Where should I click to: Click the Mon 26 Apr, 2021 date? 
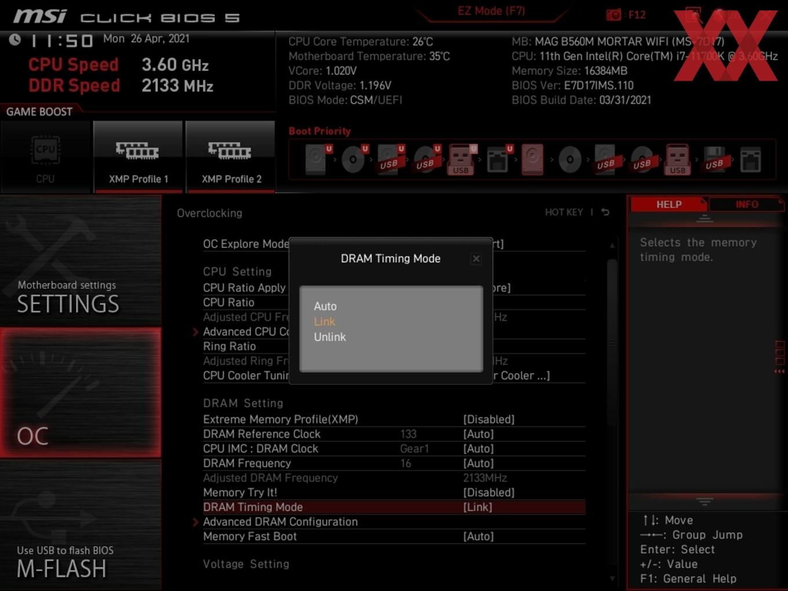click(x=146, y=38)
